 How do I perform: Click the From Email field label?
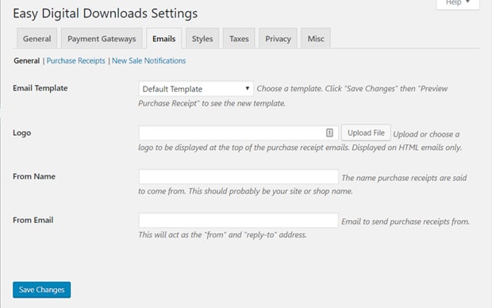click(x=33, y=220)
